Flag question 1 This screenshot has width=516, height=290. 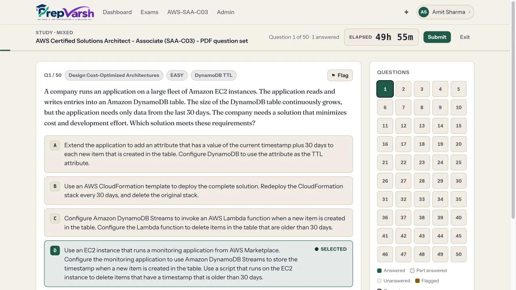(x=340, y=75)
